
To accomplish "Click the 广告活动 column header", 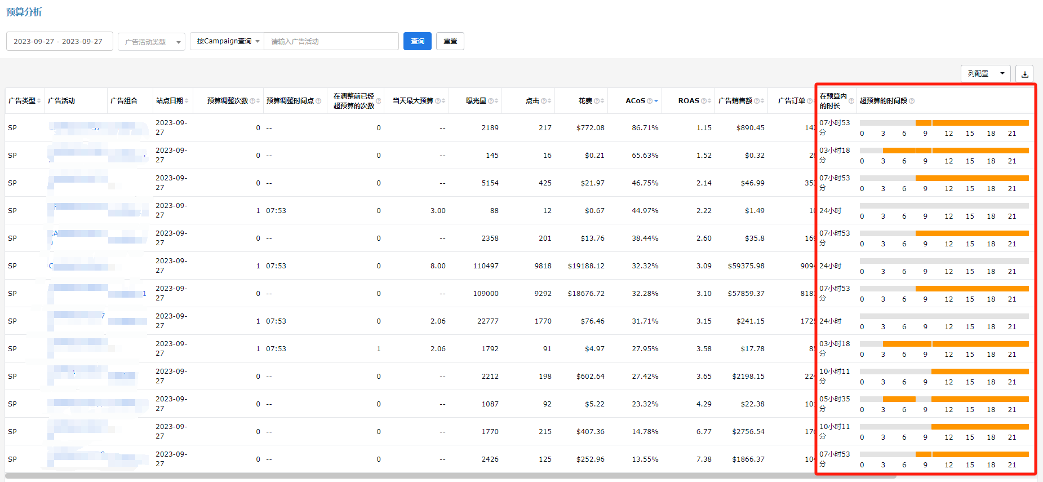I will click(x=61, y=101).
